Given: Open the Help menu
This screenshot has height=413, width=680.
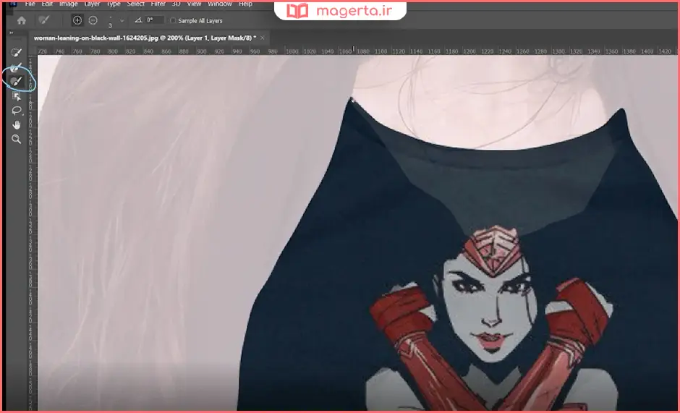Looking at the screenshot, I should 245,4.
